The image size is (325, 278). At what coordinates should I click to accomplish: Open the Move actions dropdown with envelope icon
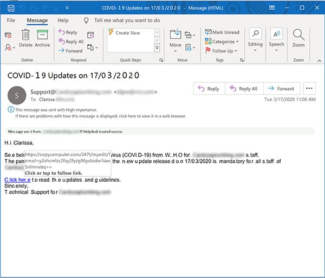(x=190, y=48)
